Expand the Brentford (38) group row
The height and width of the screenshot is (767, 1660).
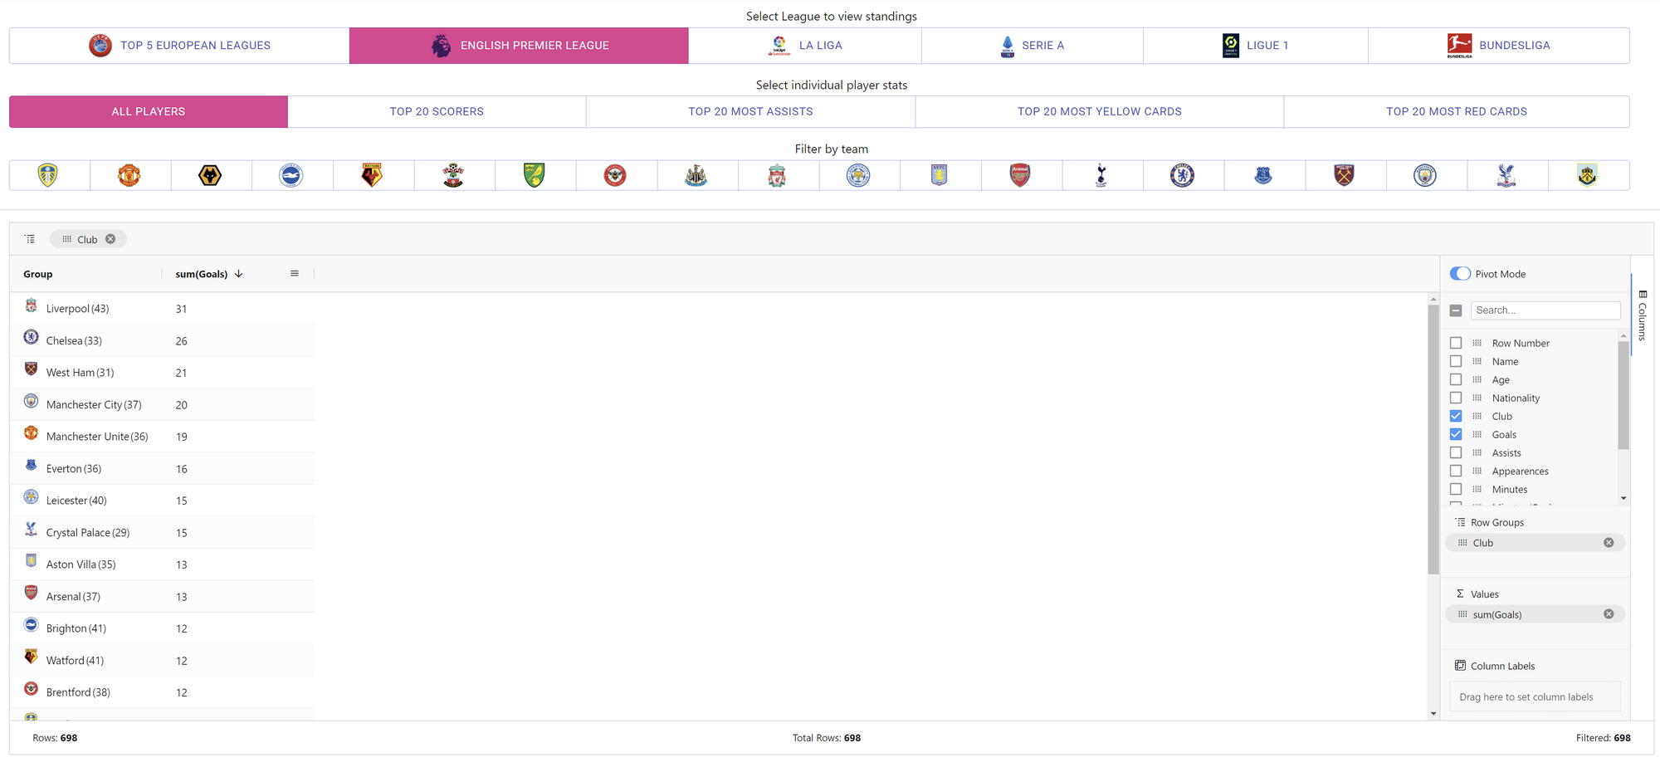coord(162,692)
